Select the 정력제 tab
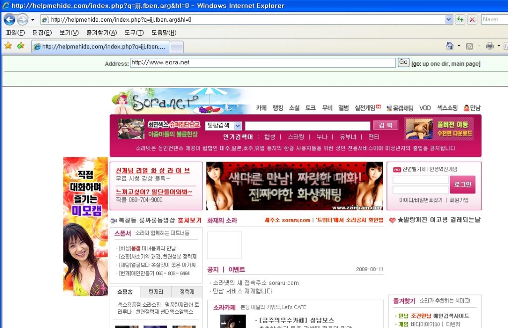 pos(187,292)
